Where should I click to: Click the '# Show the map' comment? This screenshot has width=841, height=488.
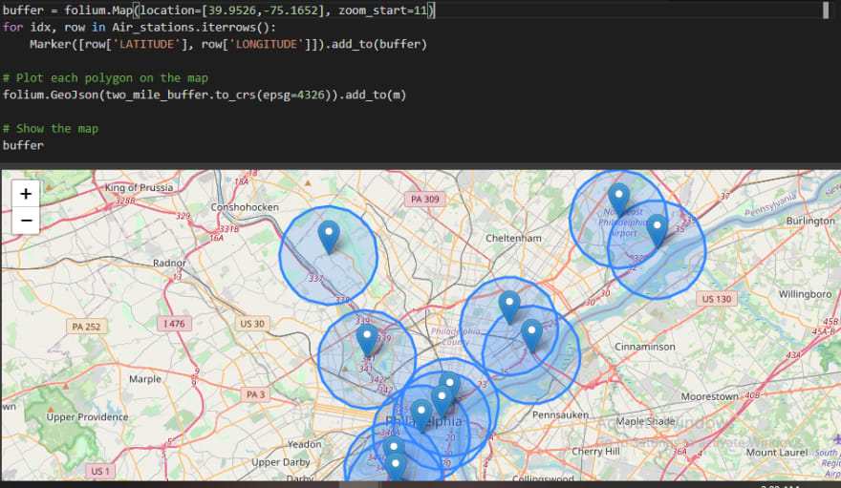pyautogui.click(x=51, y=129)
